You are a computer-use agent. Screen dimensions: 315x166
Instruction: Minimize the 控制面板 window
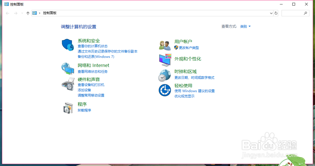281,4
